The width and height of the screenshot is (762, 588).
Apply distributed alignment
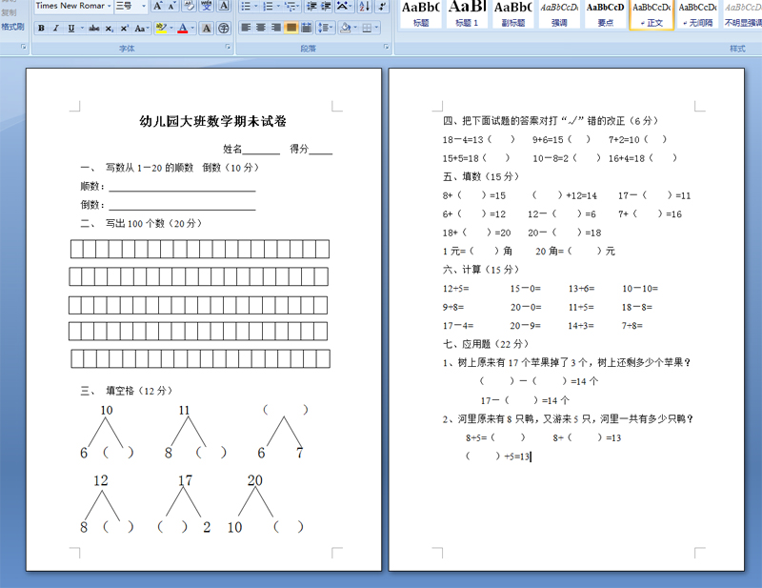click(x=306, y=29)
